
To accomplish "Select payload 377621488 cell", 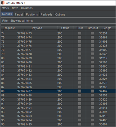I will pos(37,95).
